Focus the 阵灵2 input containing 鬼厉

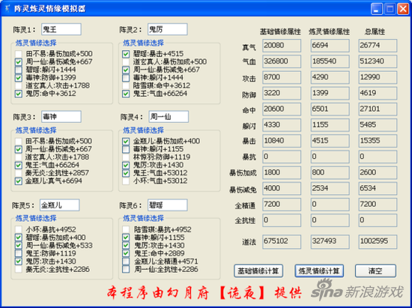(x=167, y=29)
